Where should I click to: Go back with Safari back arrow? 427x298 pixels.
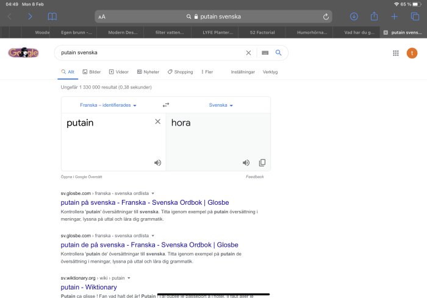click(x=9, y=16)
